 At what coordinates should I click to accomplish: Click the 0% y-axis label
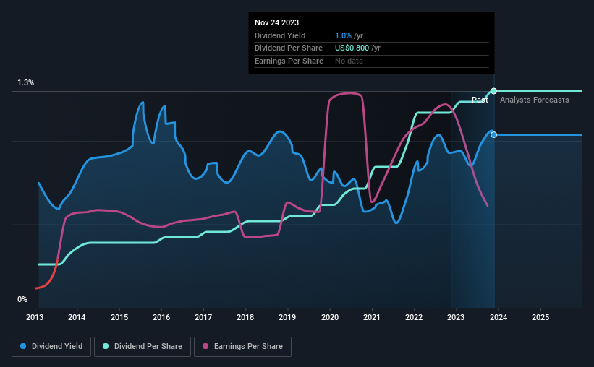point(22,300)
